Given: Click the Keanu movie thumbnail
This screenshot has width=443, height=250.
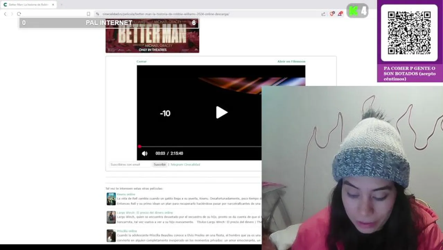Looking at the screenshot, I should [x=111, y=199].
